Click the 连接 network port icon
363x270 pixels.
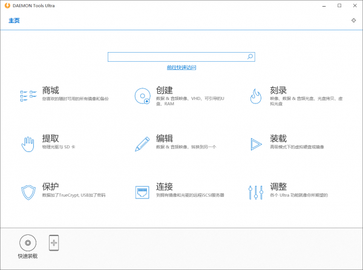coord(142,192)
